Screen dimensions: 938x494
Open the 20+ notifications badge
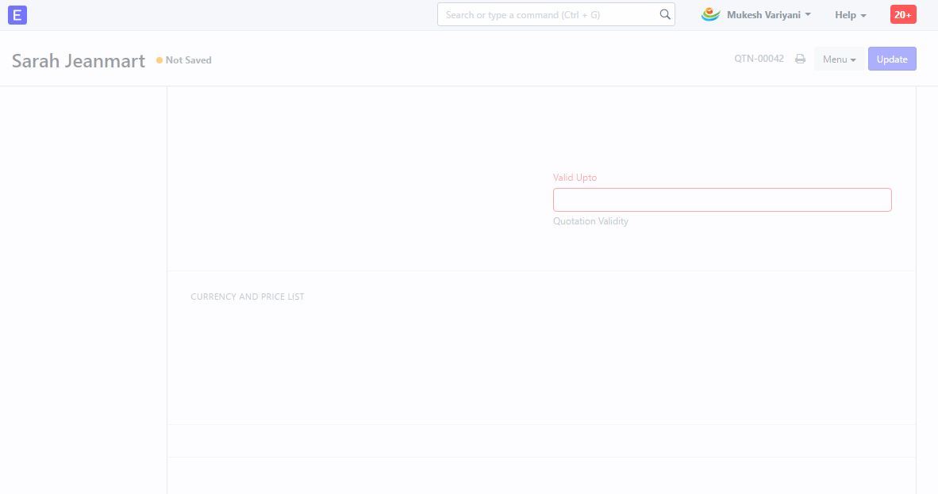903,14
